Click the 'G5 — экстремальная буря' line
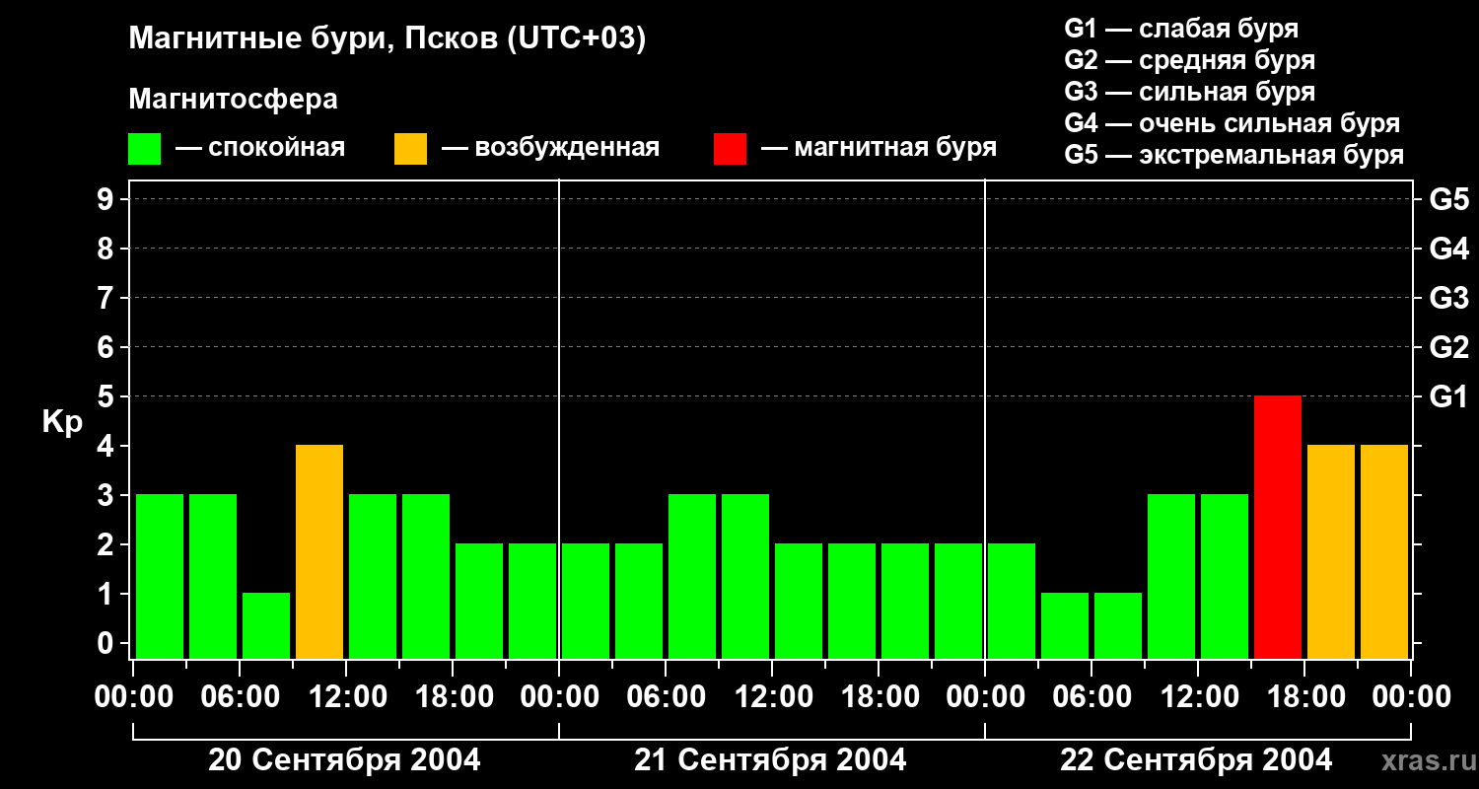 coord(1234,155)
